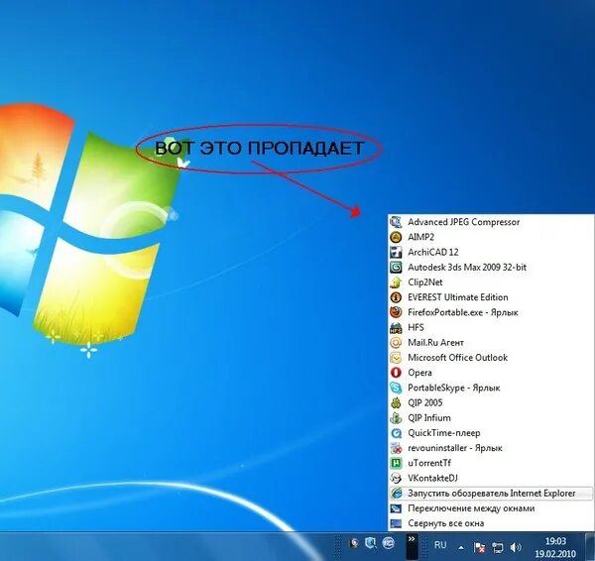Viewport: 595px width, 561px height.
Task: Open the clock showing 19:03
Action: pos(555,547)
